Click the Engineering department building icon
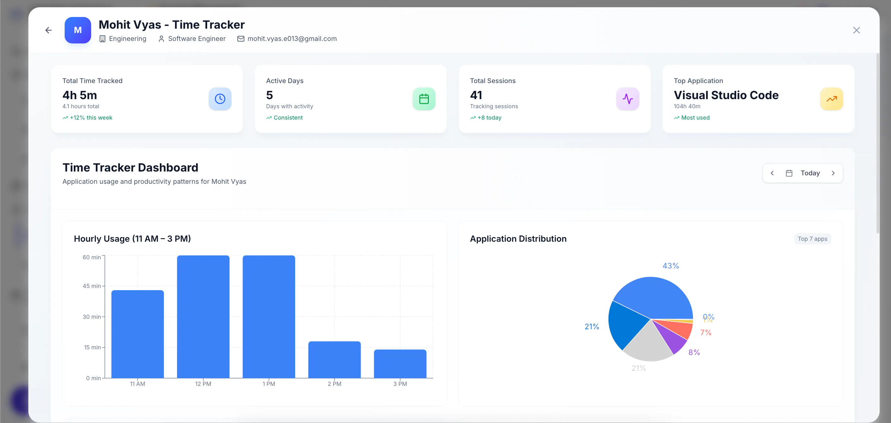 [102, 39]
